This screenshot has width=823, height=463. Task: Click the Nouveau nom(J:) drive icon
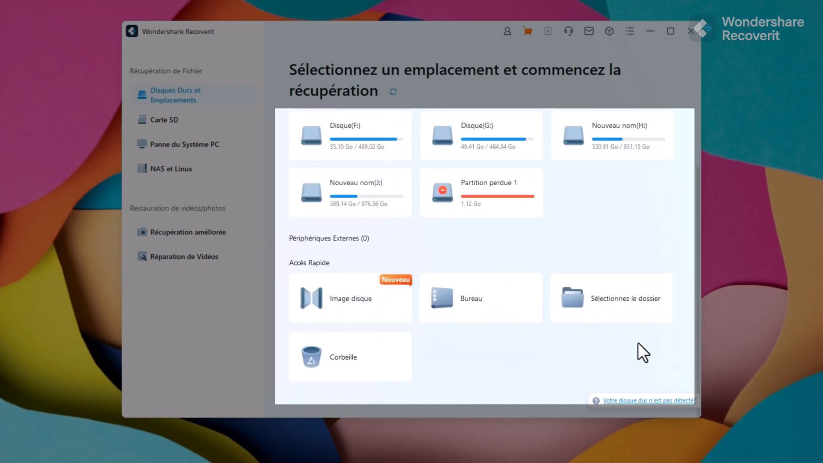click(x=311, y=193)
